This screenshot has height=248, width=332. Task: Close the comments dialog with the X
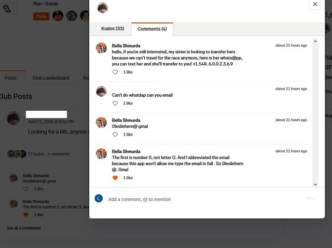coord(315,4)
